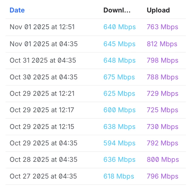Click the Upload column header
The image size is (191, 188).
158,10
